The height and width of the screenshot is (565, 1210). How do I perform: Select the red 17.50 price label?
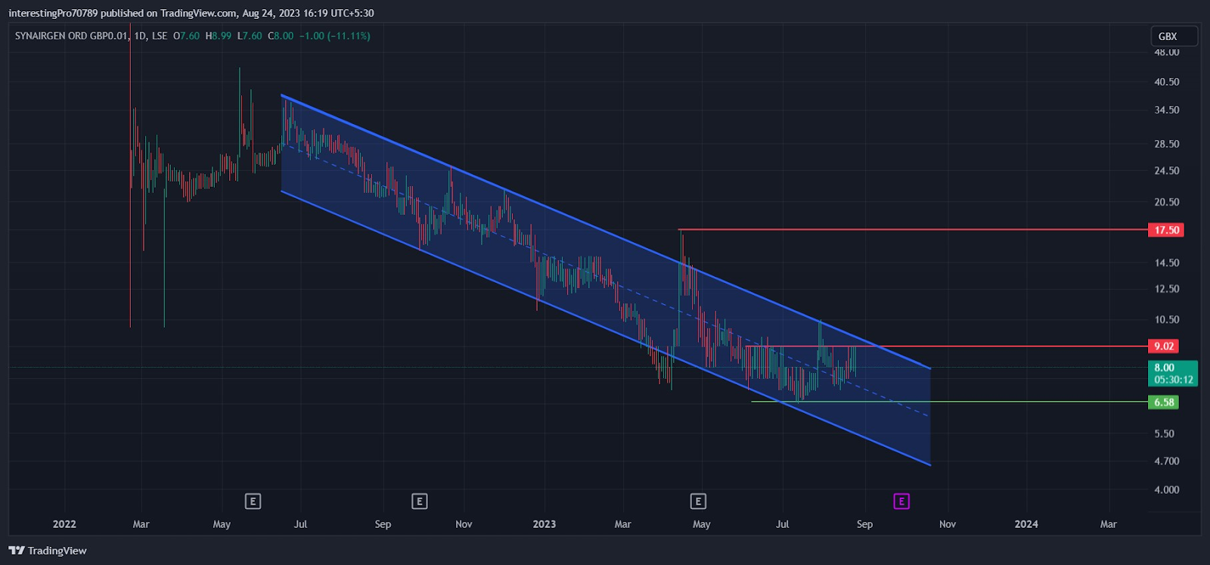[x=1165, y=230]
